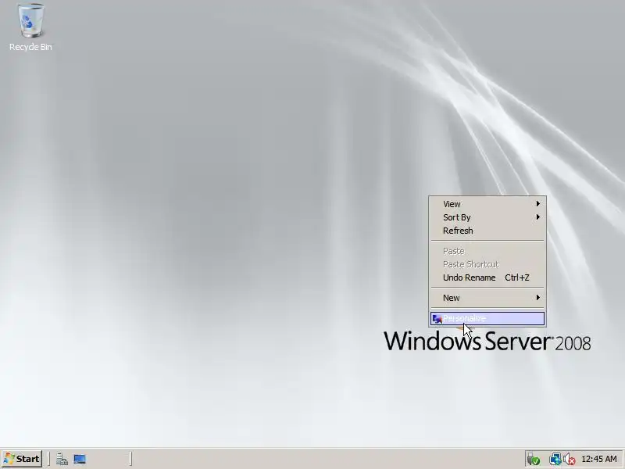This screenshot has height=469, width=625.
Task: Choose Personalize in the context menu
Action: pyautogui.click(x=487, y=319)
